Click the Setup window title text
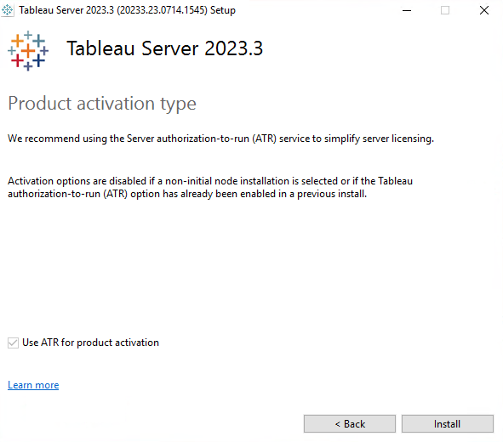Viewport: 503px width, 442px height. pos(127,10)
